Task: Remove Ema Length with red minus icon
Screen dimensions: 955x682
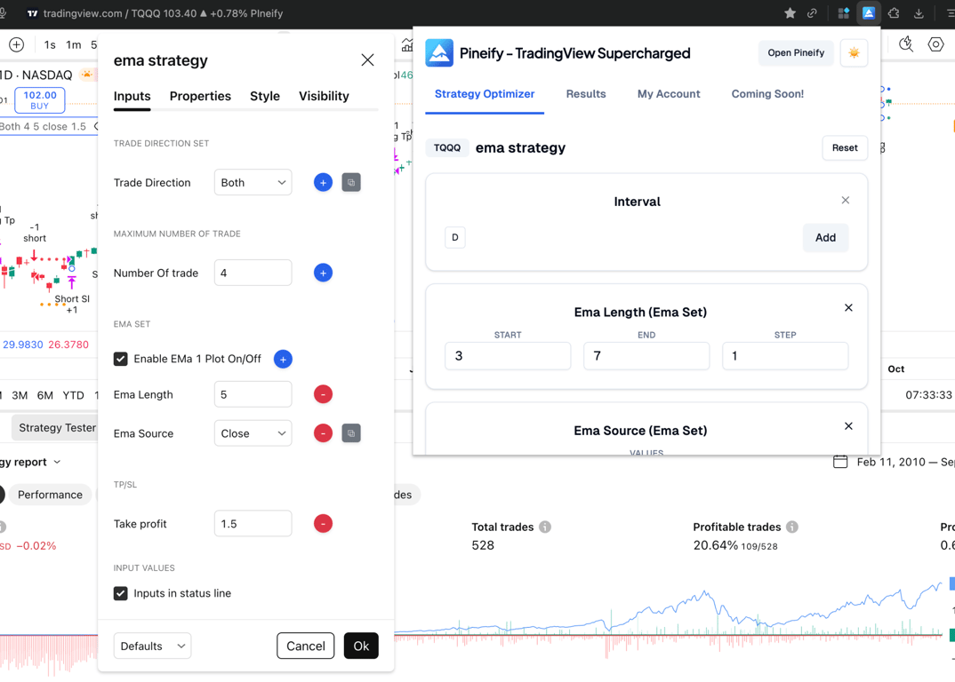Action: click(x=323, y=394)
